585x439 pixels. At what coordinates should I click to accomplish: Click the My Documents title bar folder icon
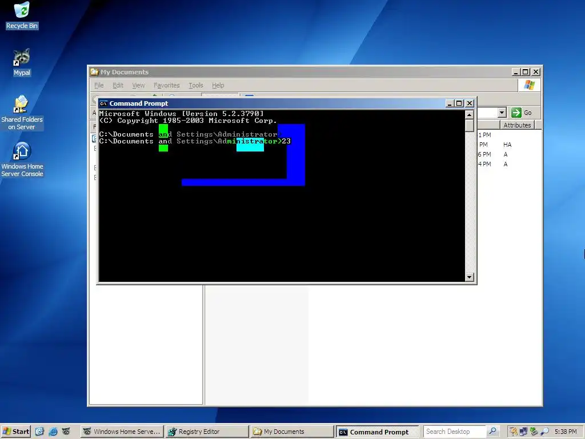[95, 71]
